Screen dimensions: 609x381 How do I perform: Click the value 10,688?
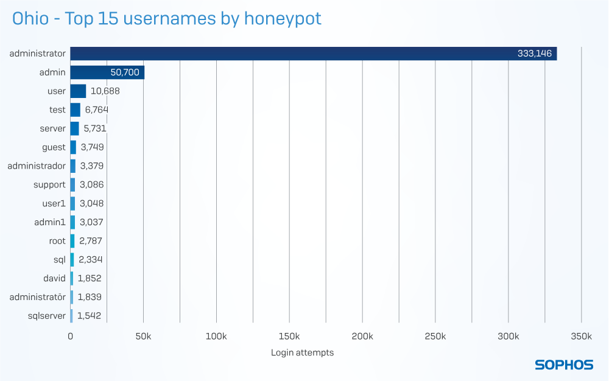(x=105, y=91)
